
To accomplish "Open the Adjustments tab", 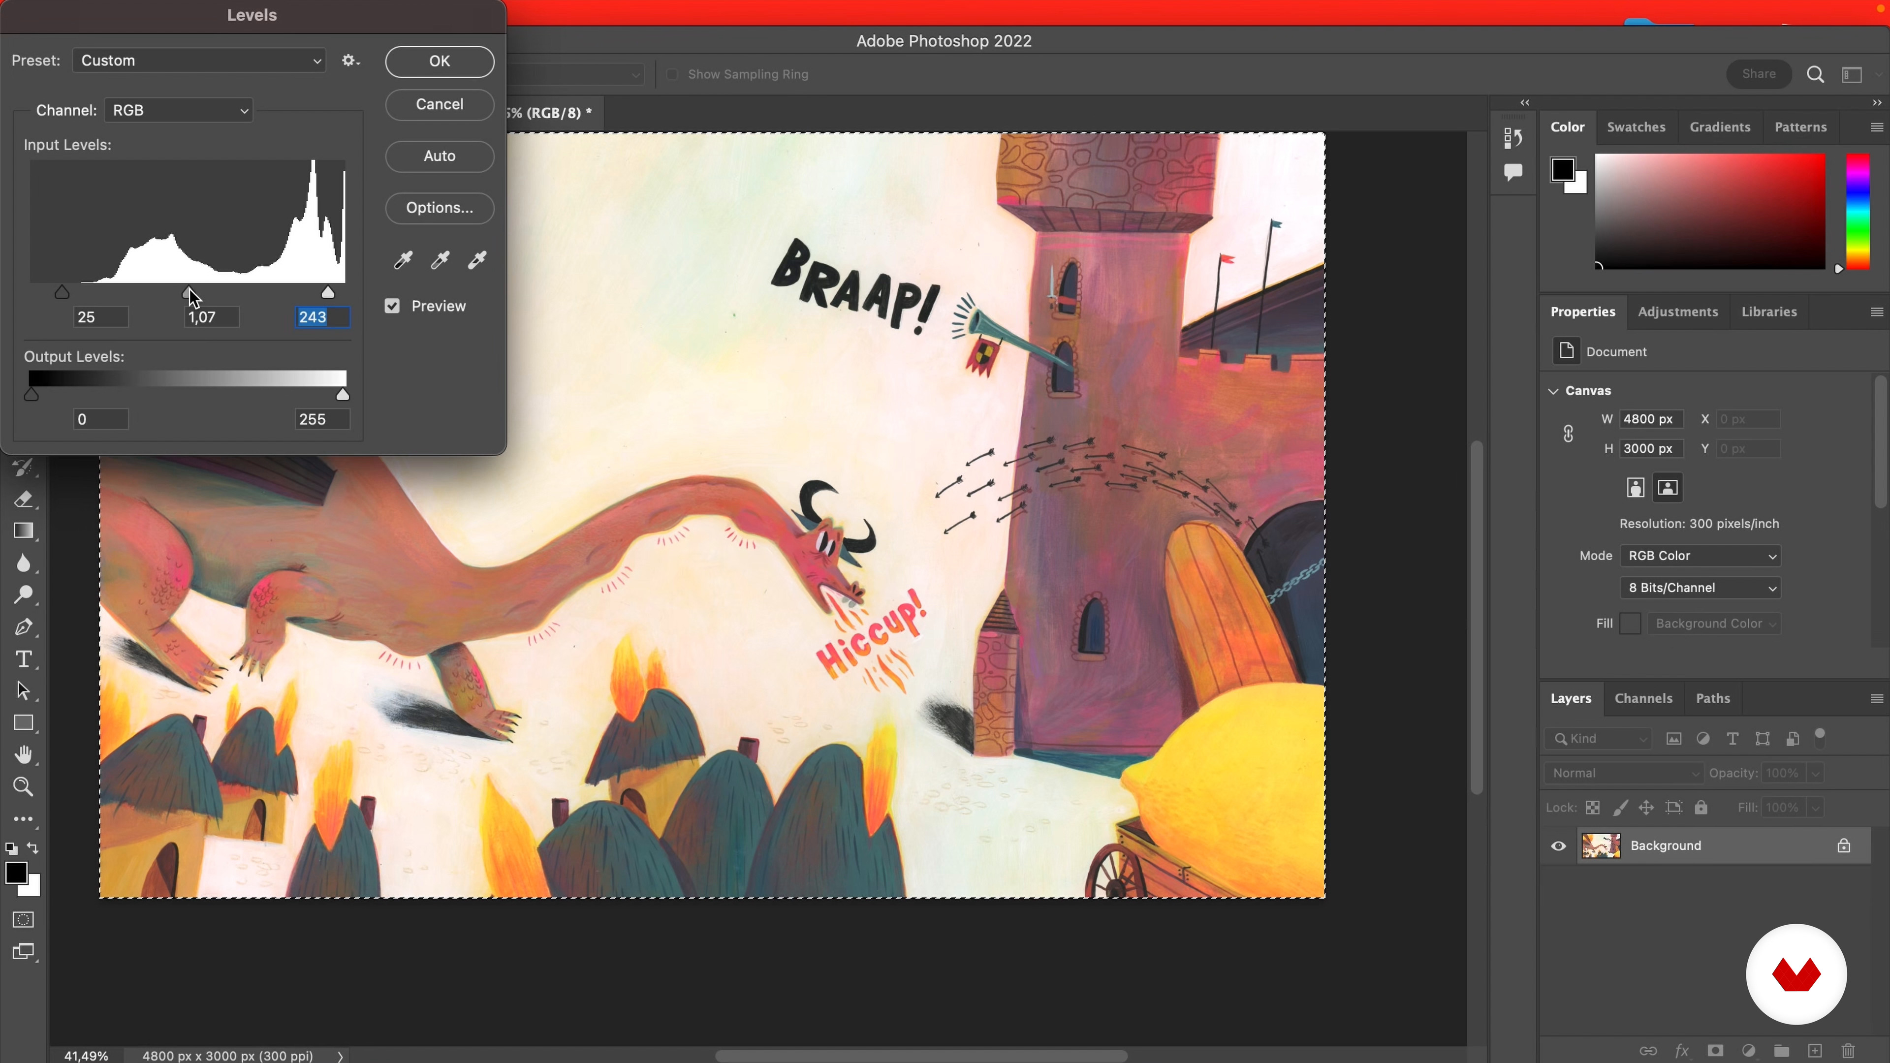I will (1677, 312).
